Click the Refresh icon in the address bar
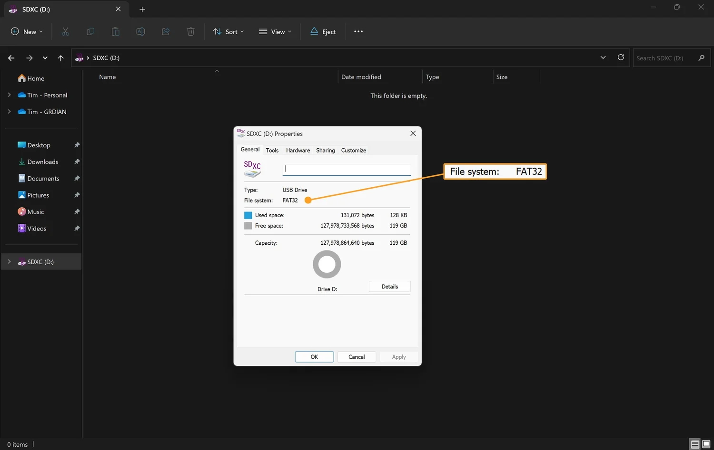This screenshot has width=714, height=450. (621, 57)
